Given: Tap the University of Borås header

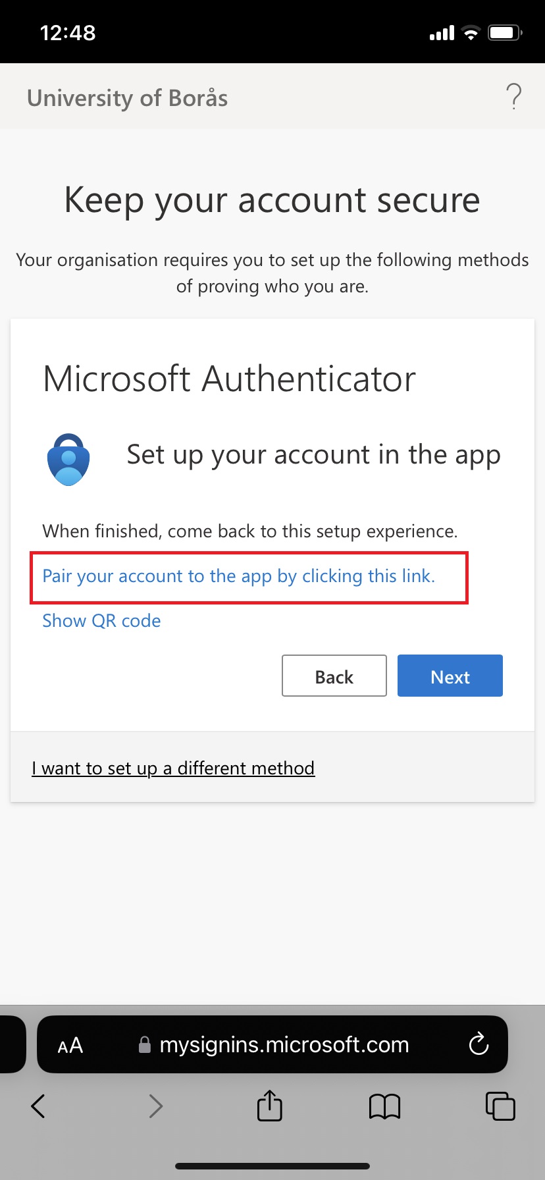Looking at the screenshot, I should tap(127, 98).
